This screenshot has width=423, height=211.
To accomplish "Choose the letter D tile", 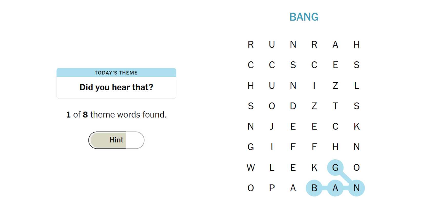I will point(293,106).
